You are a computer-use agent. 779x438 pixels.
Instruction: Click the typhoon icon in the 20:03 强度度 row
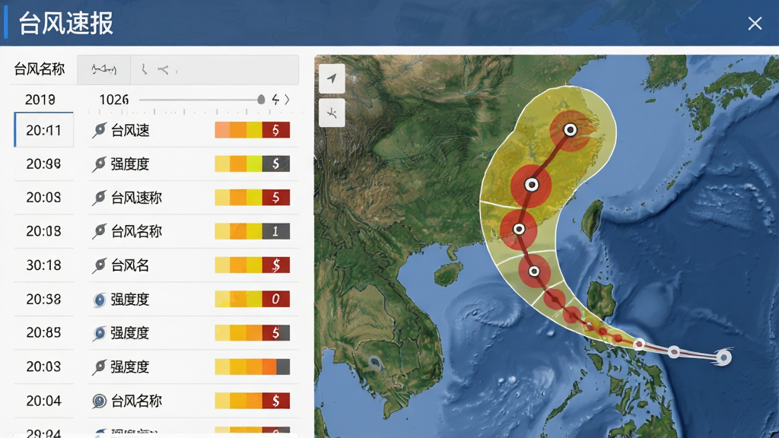click(100, 367)
